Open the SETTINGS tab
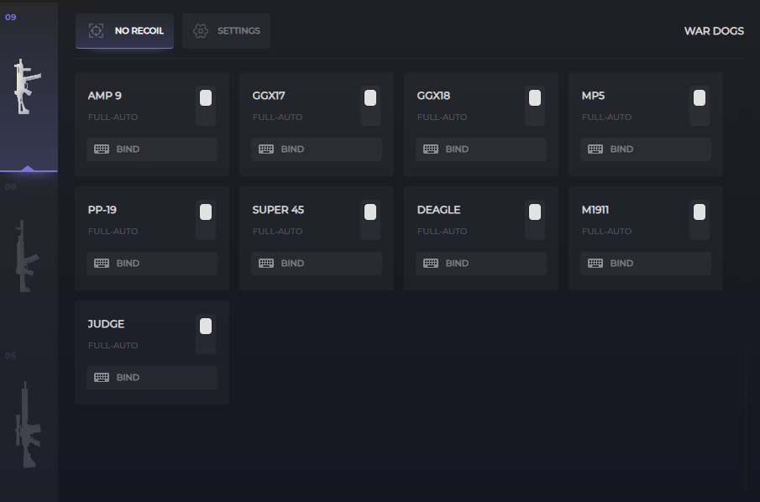760x502 pixels. pos(227,31)
